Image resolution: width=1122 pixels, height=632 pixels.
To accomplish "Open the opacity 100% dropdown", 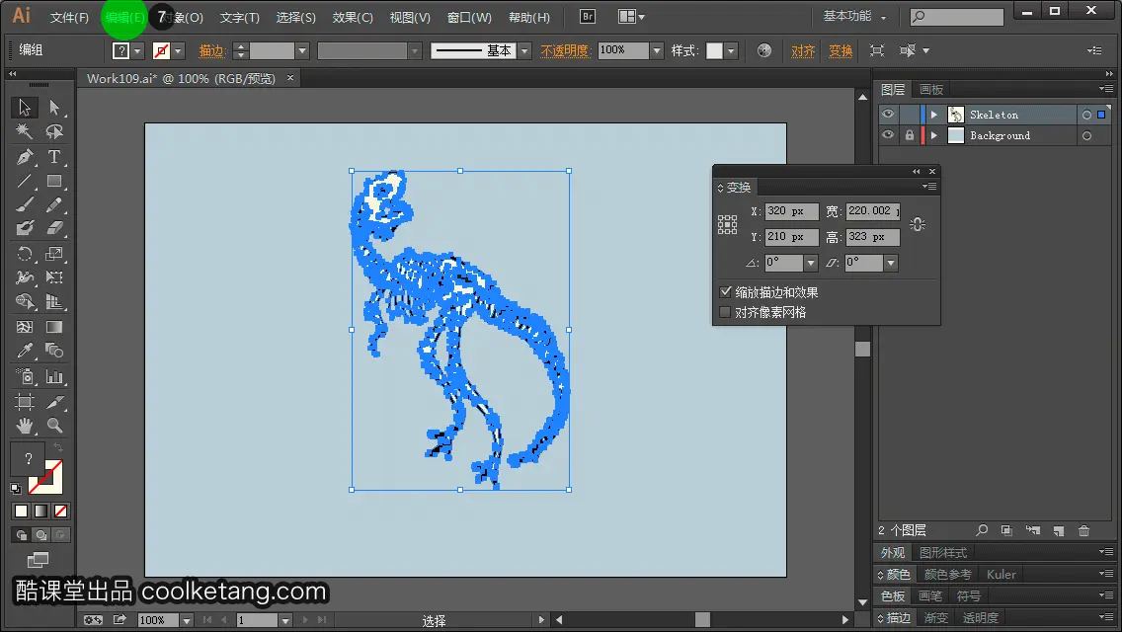I will coord(656,50).
